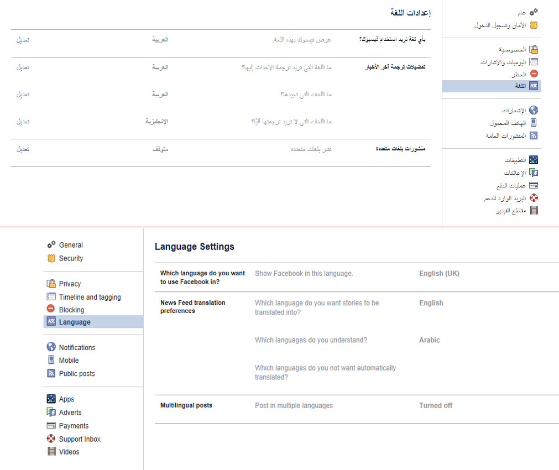559x470 pixels.
Task: Click "Which languages do you not want automatically translated?"
Action: point(326,372)
